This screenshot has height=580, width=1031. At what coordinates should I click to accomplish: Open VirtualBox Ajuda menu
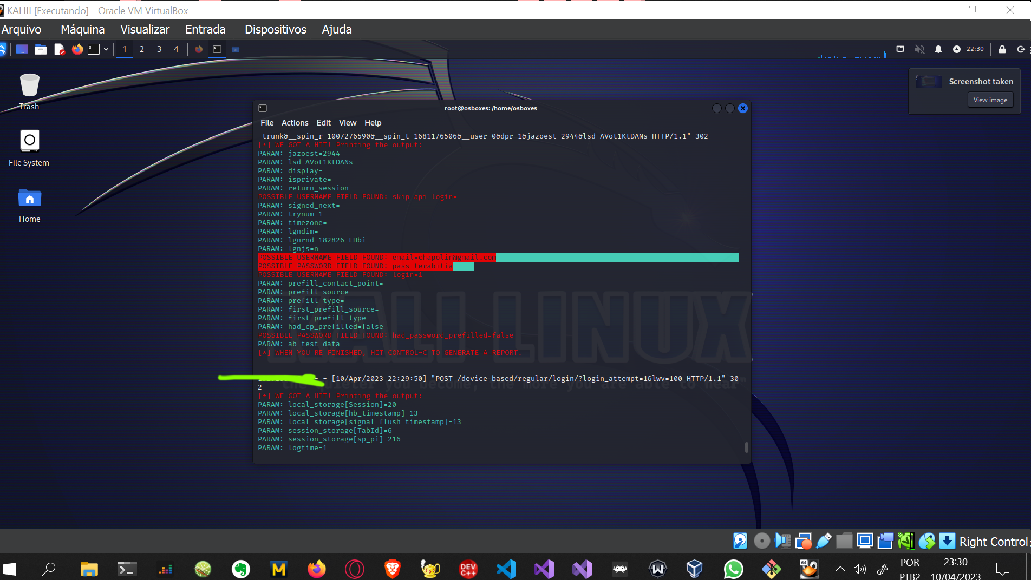(337, 30)
